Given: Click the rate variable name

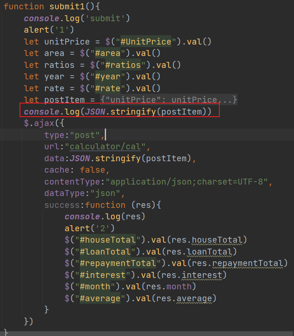Looking at the screenshot, I should tap(54, 88).
